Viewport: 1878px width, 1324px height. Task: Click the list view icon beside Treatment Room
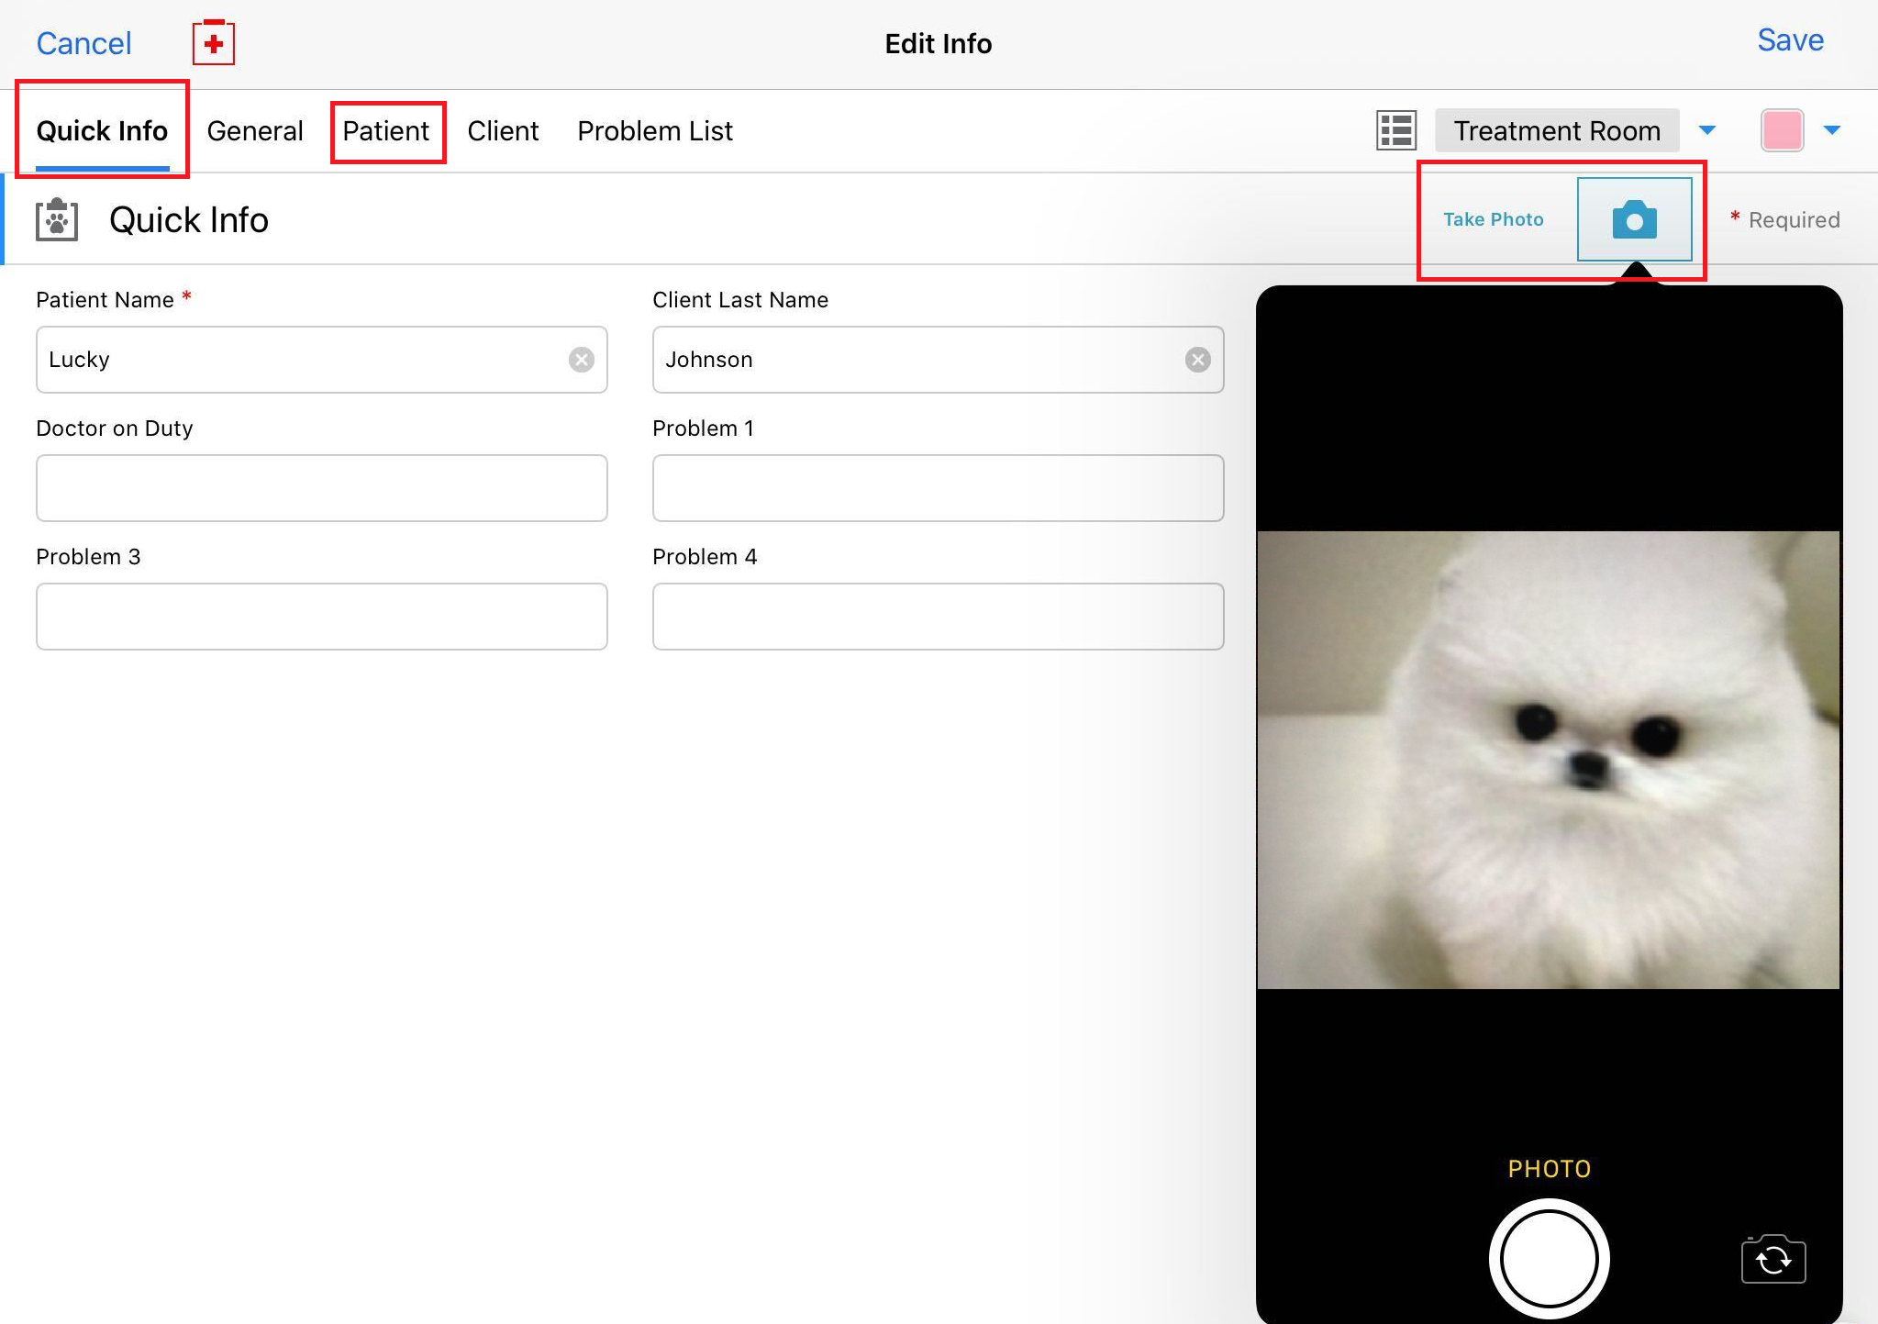[x=1395, y=130]
